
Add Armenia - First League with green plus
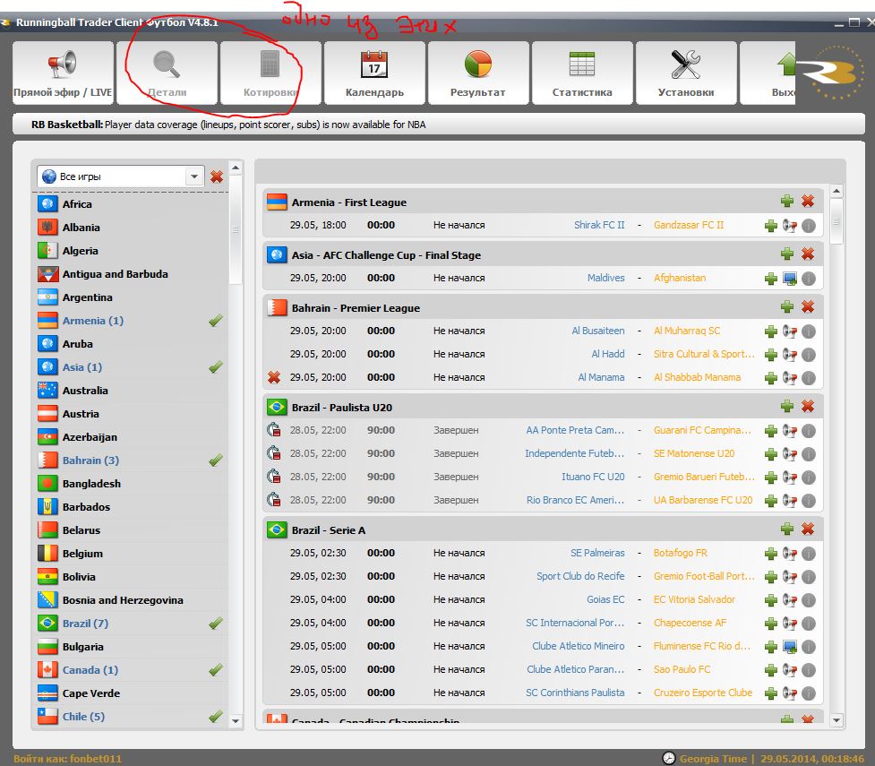click(787, 202)
